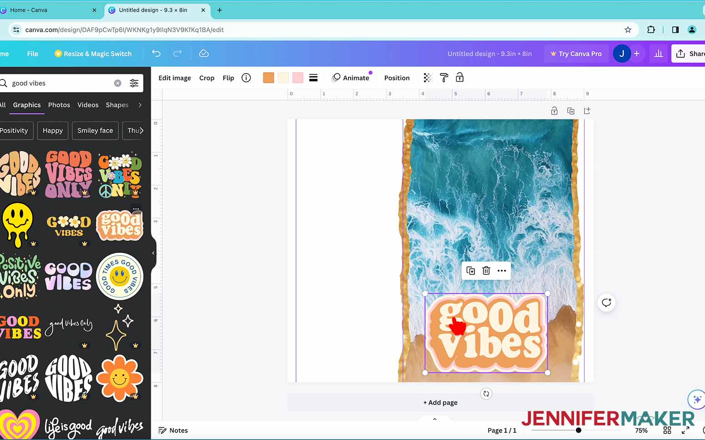
Task: Add collaborator plus icon
Action: 637,54
